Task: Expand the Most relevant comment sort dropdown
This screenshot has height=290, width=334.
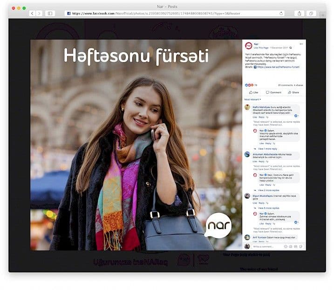Action: 252,99
